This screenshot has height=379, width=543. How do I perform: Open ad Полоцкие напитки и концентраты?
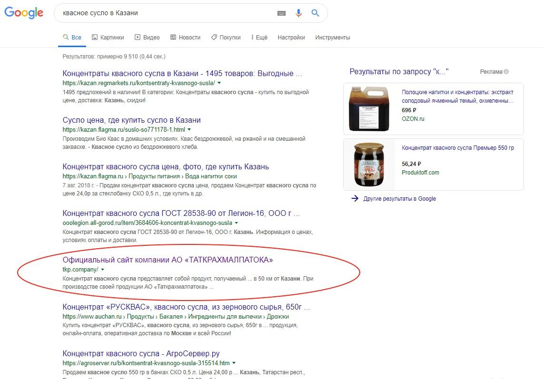pos(457,96)
